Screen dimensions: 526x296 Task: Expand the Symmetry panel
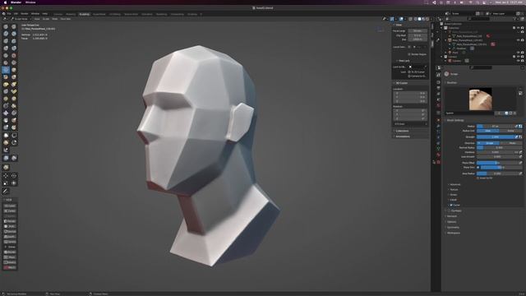pyautogui.click(x=452, y=227)
